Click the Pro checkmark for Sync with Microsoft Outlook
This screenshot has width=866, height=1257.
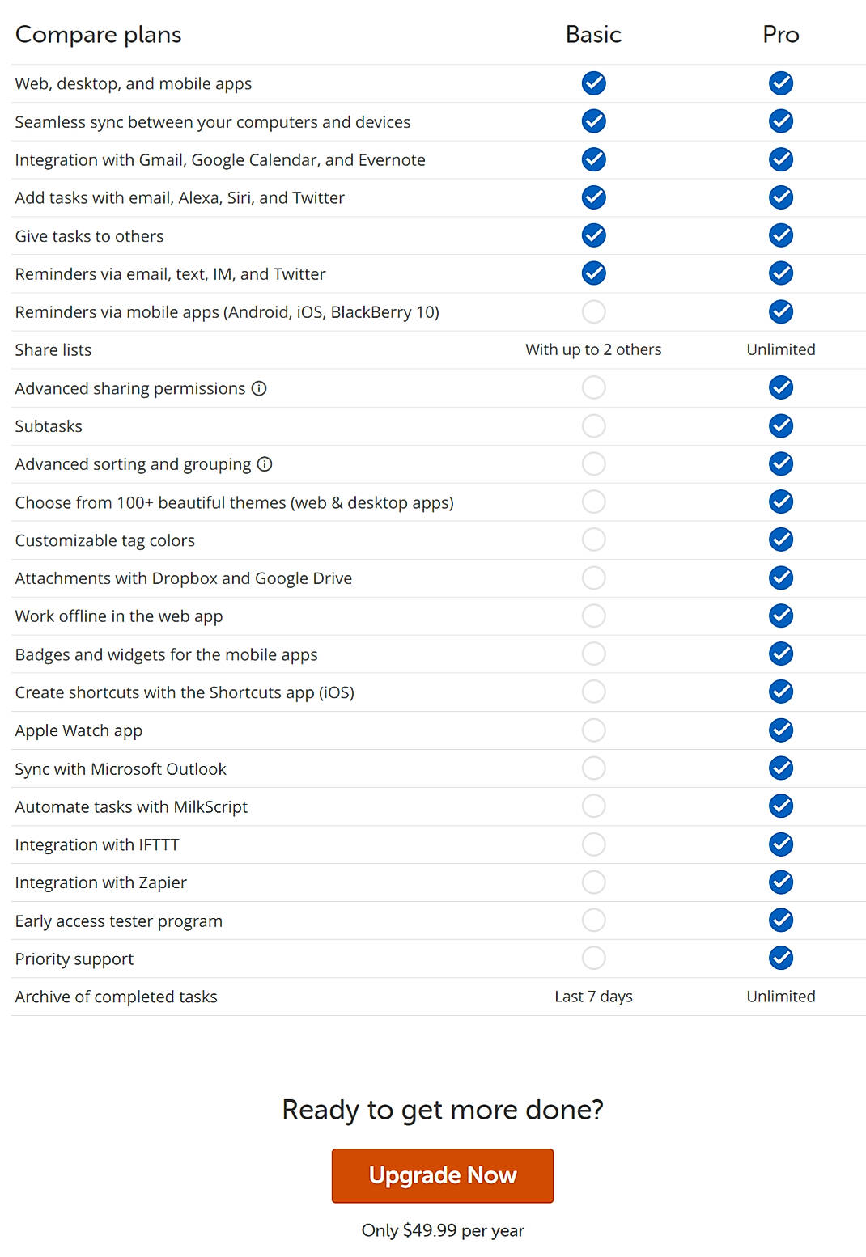[781, 768]
